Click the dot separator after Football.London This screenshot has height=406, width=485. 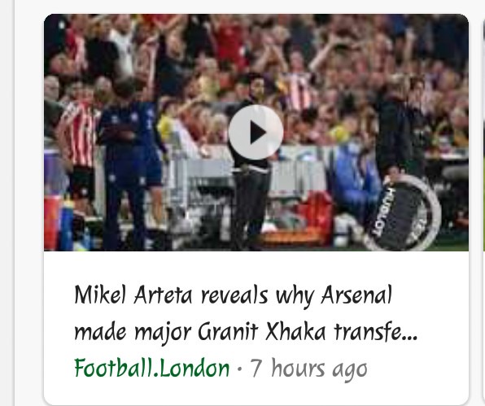[239, 369]
